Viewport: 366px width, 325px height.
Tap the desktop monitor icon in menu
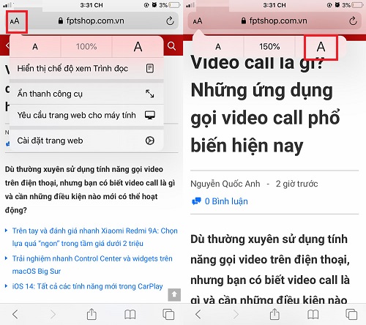pyautogui.click(x=150, y=115)
